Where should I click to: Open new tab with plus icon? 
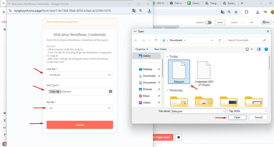click(242, 3)
